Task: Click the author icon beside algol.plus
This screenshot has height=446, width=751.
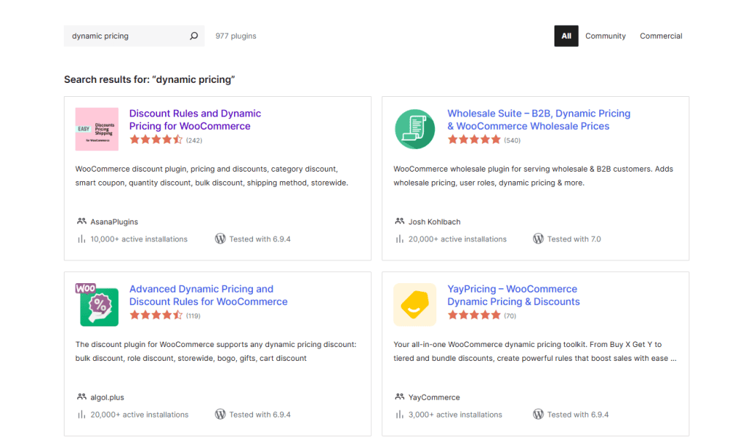Action: [81, 397]
